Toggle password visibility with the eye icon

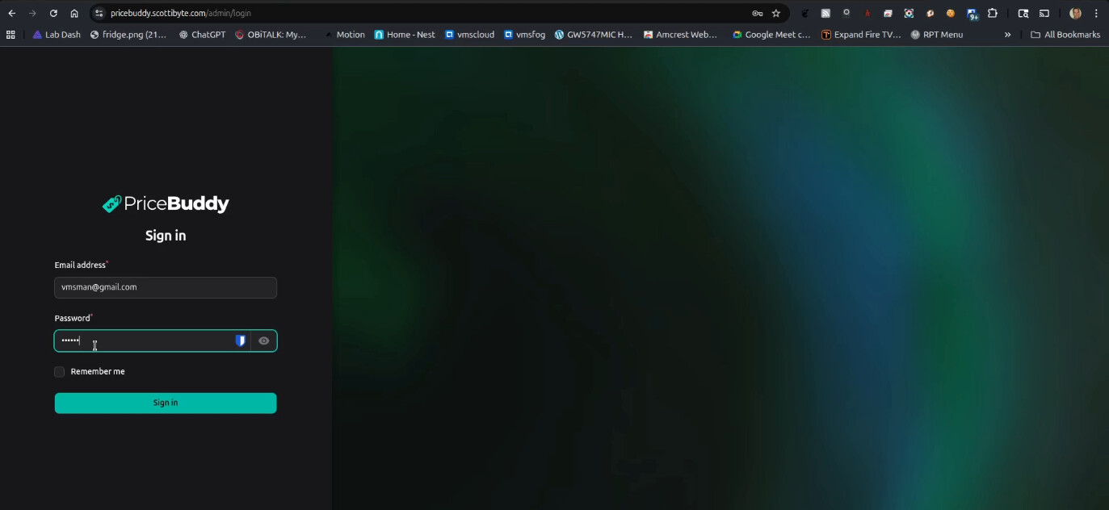tap(263, 341)
